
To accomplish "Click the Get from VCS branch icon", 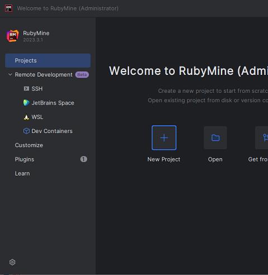I will pyautogui.click(x=262, y=137).
